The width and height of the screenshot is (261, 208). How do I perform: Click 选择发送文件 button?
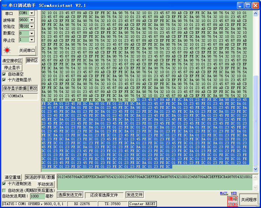pyautogui.click(x=70, y=195)
